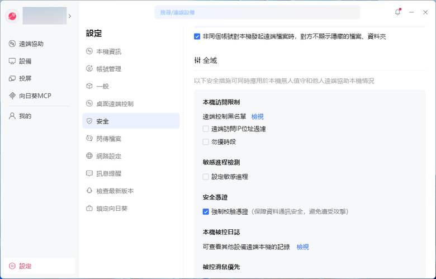Toggle 強制校驗憑證 checkbox
The height and width of the screenshot is (279, 436).
click(x=206, y=212)
